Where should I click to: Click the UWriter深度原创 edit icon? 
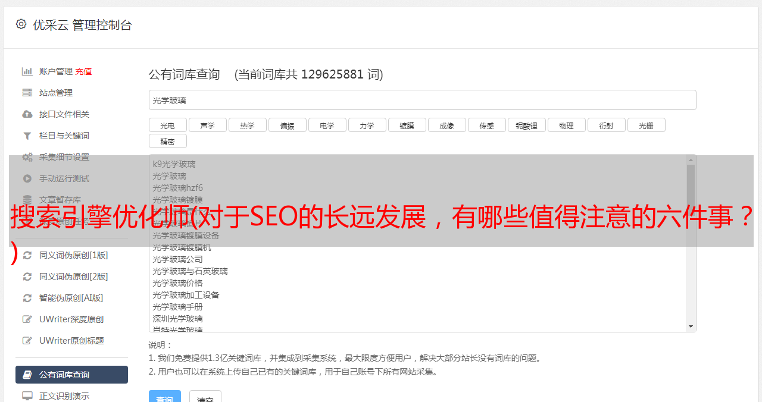click(27, 319)
